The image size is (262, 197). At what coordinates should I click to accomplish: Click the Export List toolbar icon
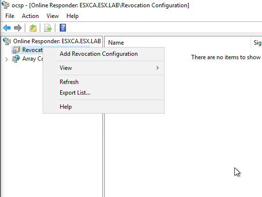pos(48,28)
